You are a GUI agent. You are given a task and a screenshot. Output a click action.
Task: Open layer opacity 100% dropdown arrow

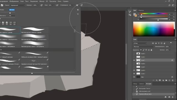[x=170, y=47]
